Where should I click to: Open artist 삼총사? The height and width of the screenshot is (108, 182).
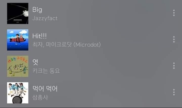tap(40, 97)
